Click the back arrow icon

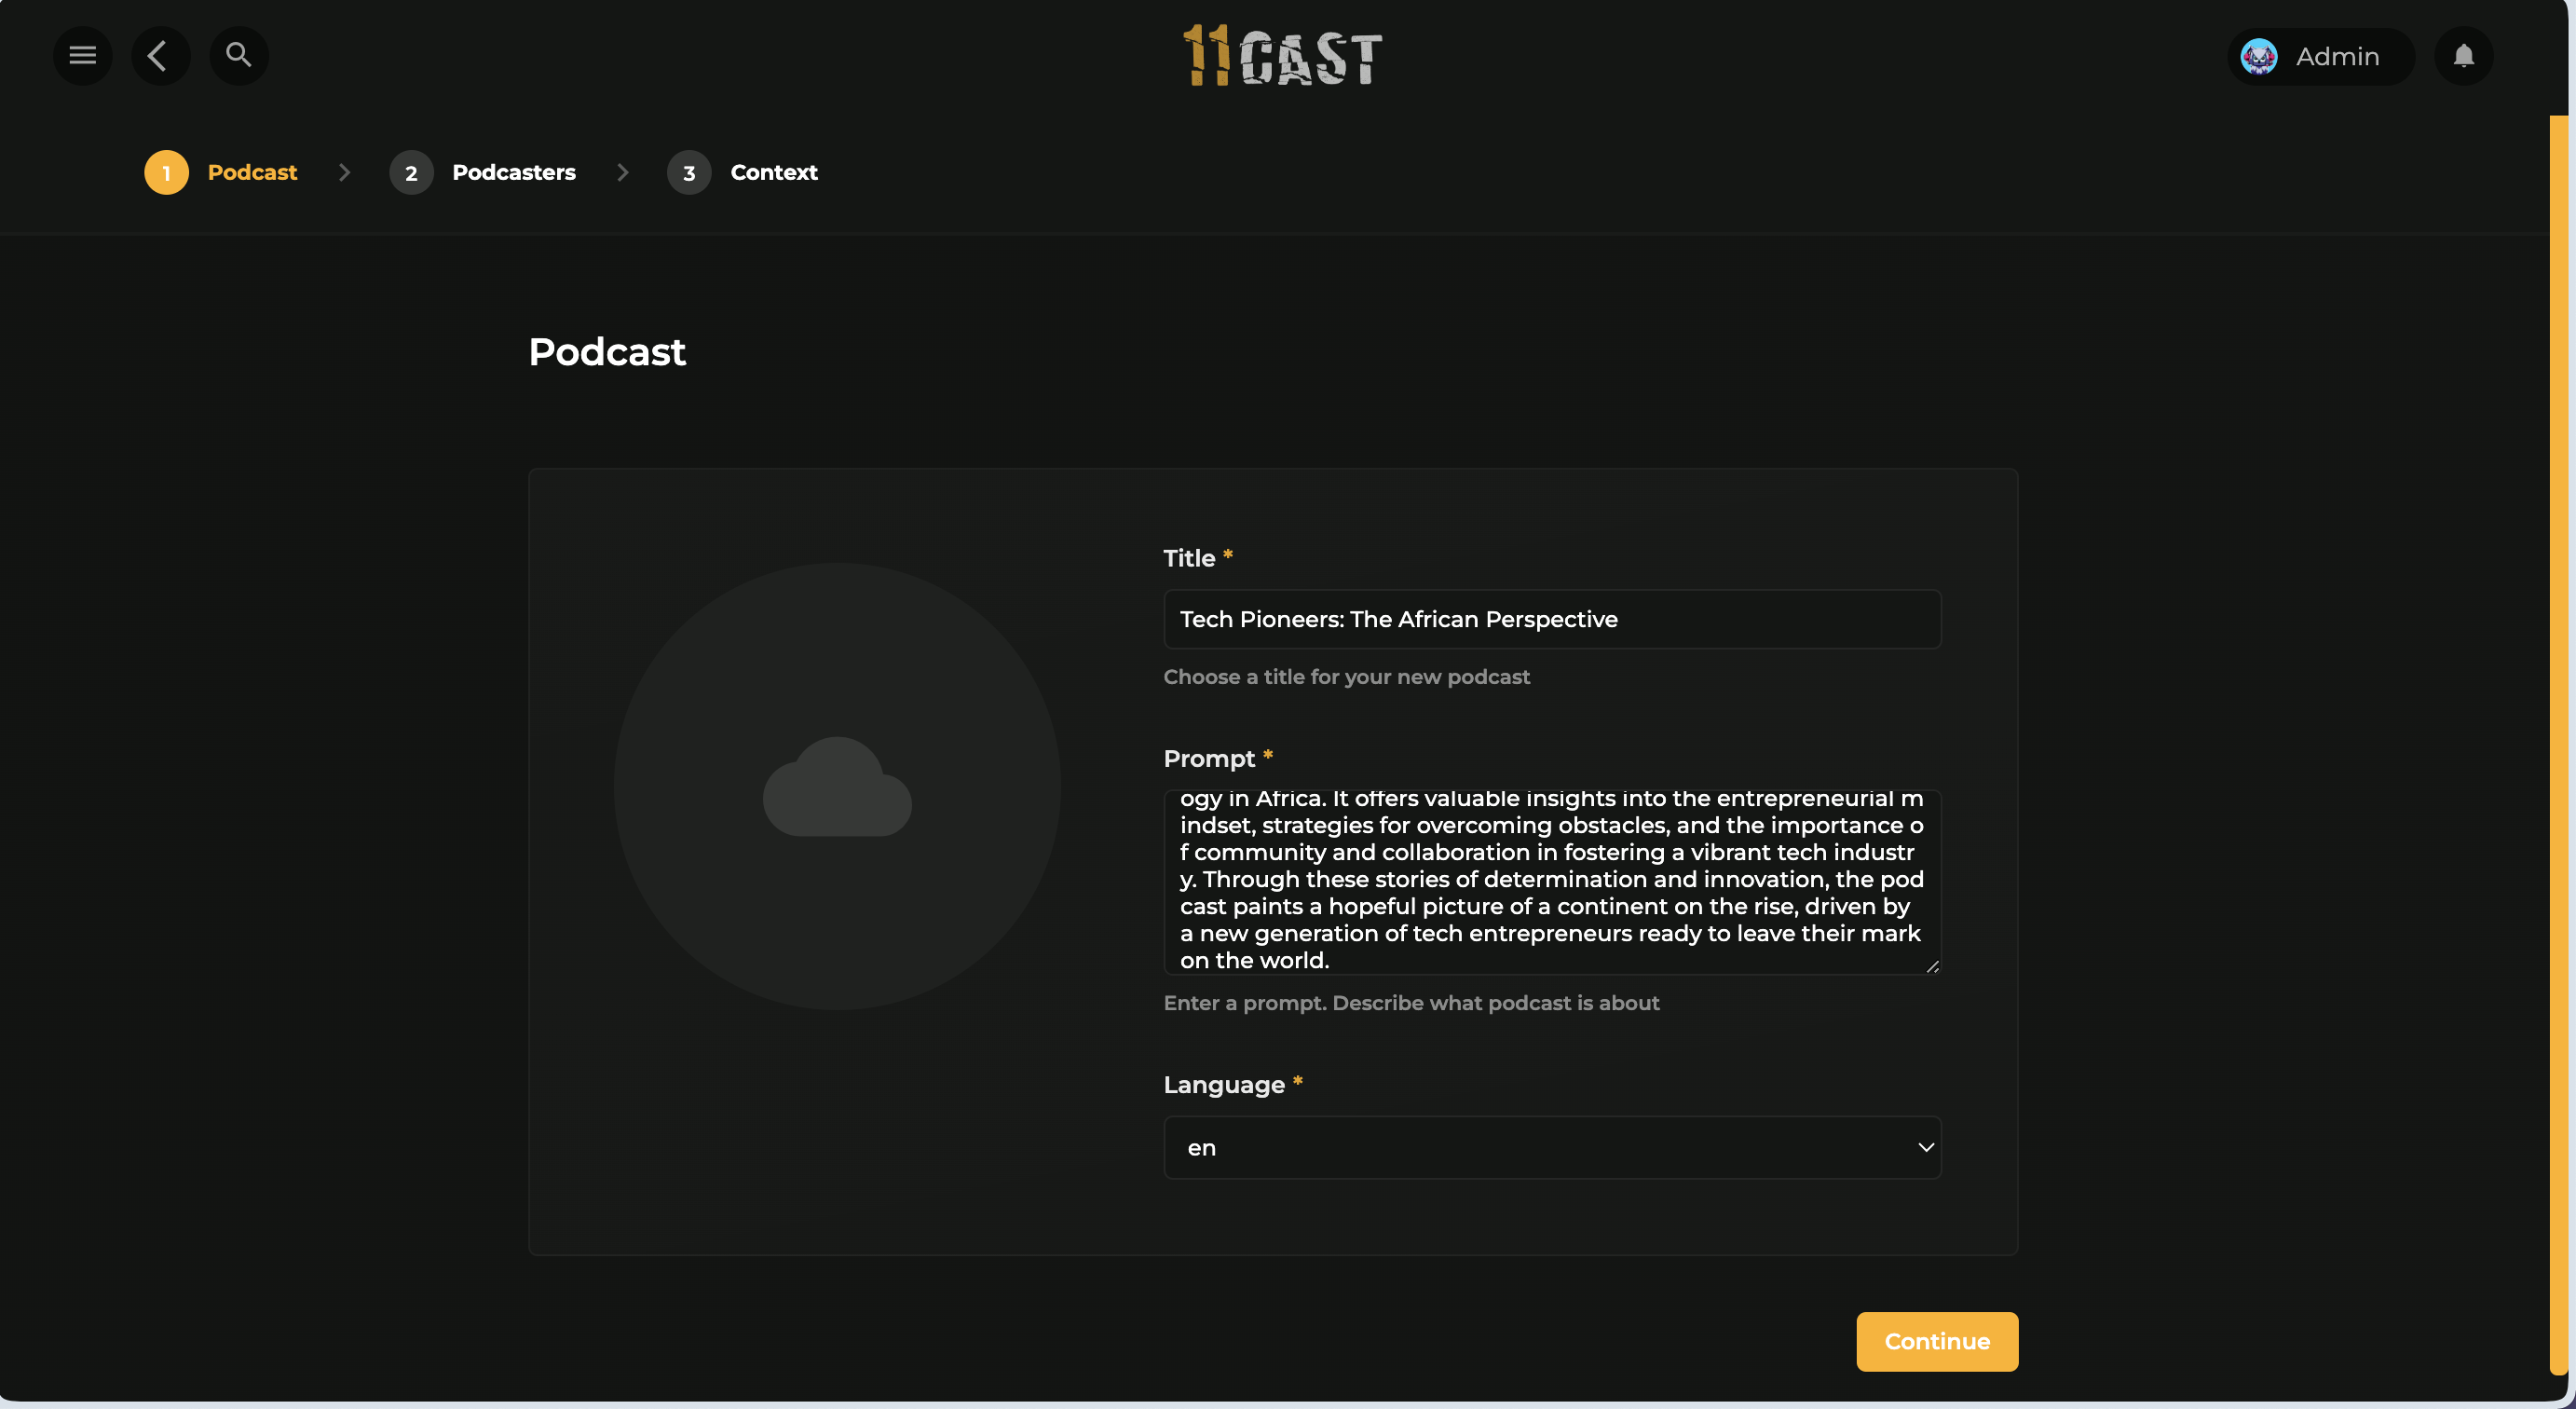click(159, 56)
